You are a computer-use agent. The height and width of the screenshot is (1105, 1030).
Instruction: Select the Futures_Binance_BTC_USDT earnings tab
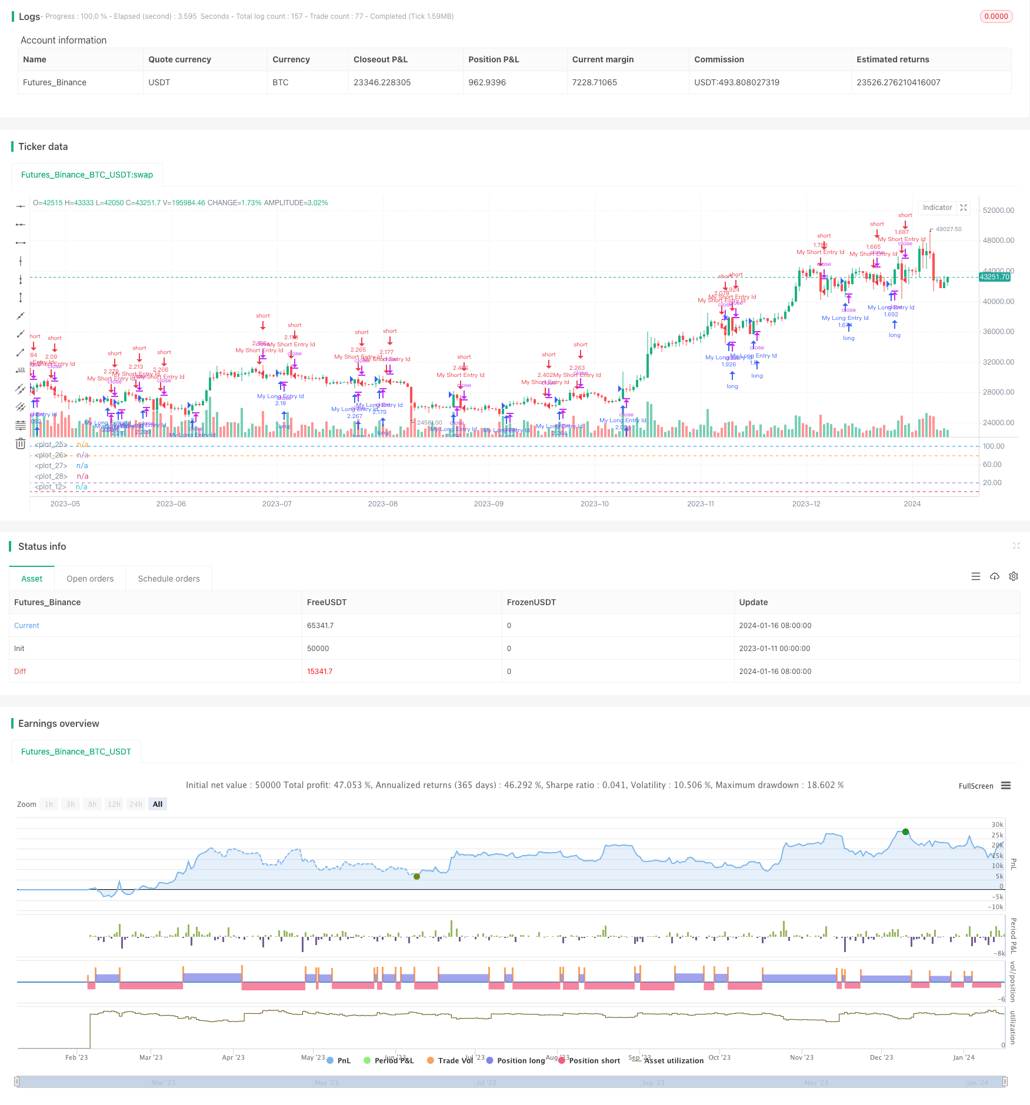[x=76, y=752]
